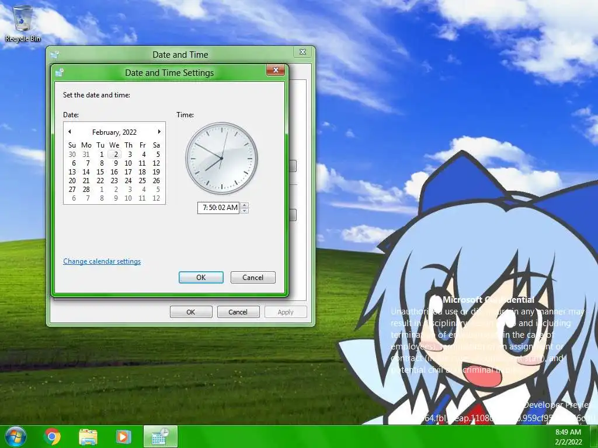This screenshot has width=598, height=448.
Task: Click the Date and Time window title icon
Action: point(54,55)
